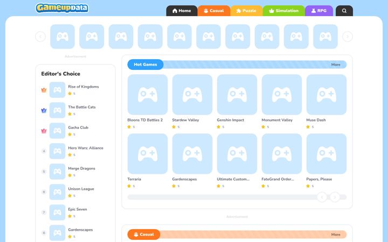Image resolution: width=388 pixels, height=242 pixels.
Task: Open the Stardew Valley game thumbnail
Action: click(192, 95)
